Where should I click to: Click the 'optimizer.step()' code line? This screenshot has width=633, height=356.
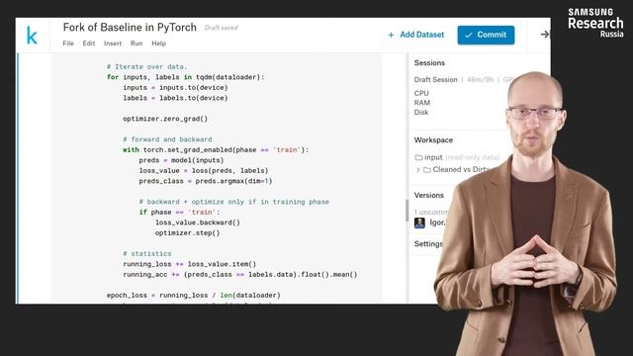pyautogui.click(x=187, y=233)
